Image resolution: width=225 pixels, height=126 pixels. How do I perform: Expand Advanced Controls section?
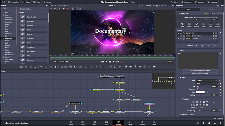coord(181,115)
